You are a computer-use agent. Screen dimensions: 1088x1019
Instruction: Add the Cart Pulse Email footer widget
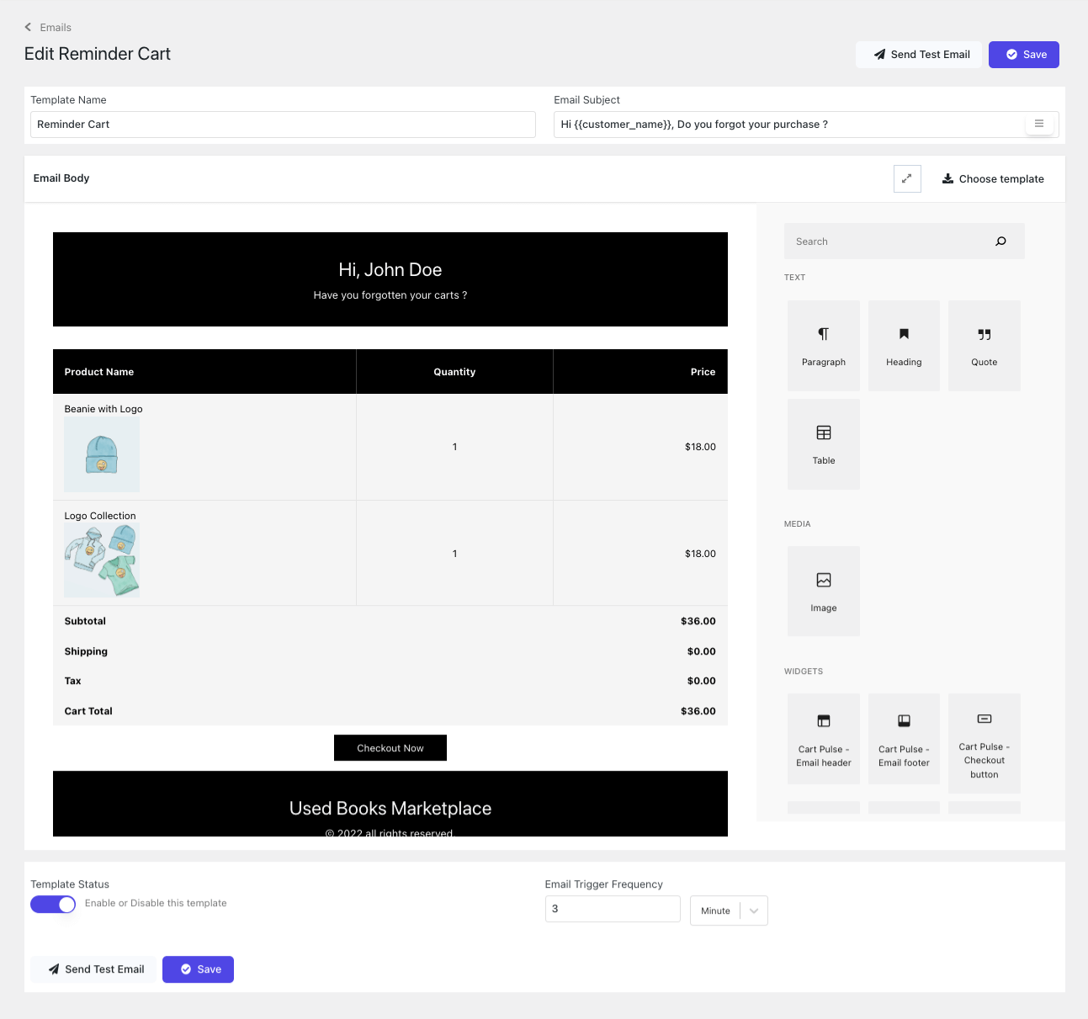[x=903, y=738]
